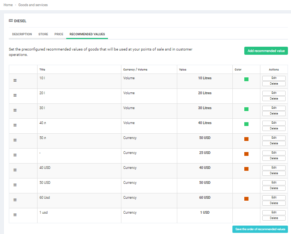This screenshot has width=291, height=234.
Task: Click the drag handle for the 20 l row
Action: [x=15, y=95]
